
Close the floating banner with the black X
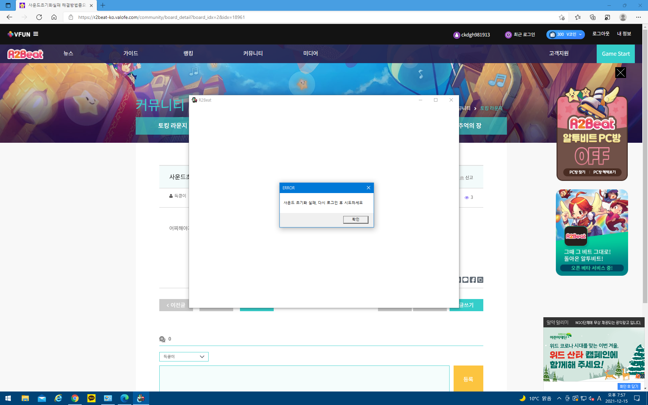[x=620, y=73]
